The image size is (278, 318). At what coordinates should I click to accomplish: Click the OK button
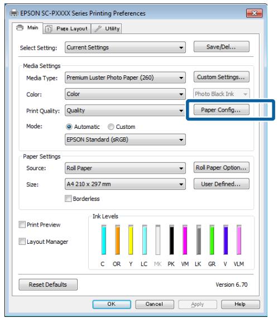pyautogui.click(x=112, y=304)
